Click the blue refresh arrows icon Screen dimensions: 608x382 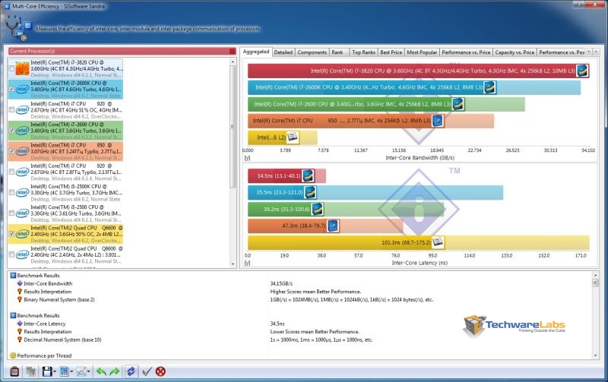(x=131, y=371)
